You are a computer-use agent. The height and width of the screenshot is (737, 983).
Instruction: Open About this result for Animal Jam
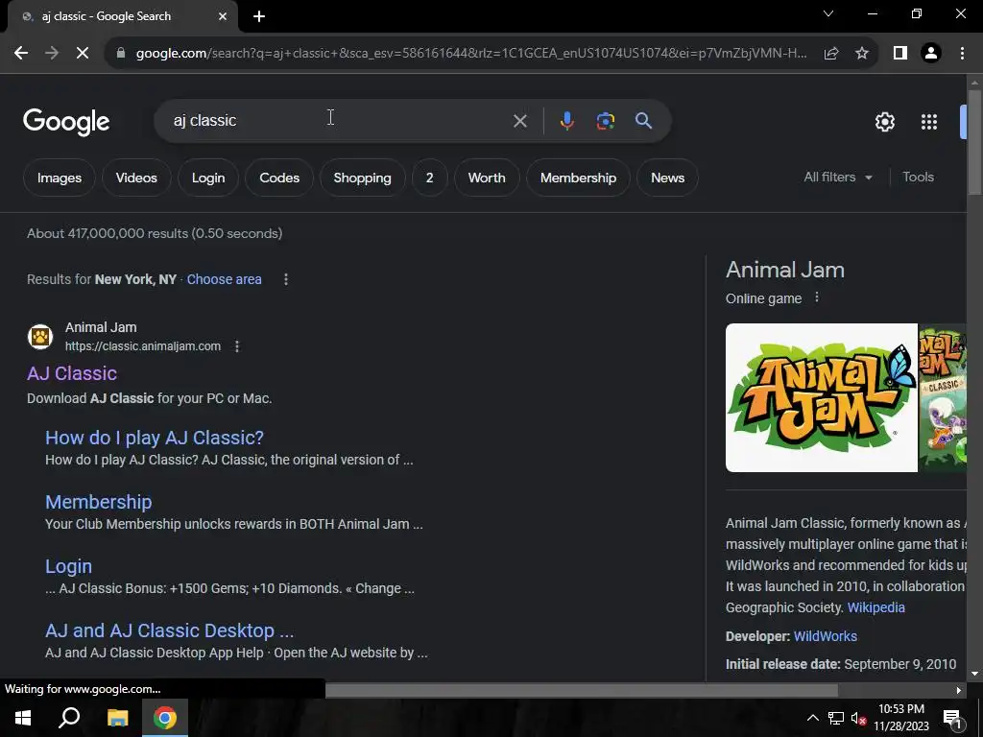[x=237, y=346]
